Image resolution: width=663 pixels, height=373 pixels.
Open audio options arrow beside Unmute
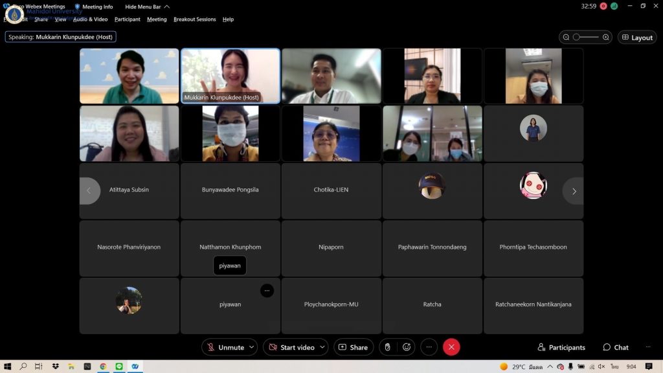pyautogui.click(x=252, y=347)
